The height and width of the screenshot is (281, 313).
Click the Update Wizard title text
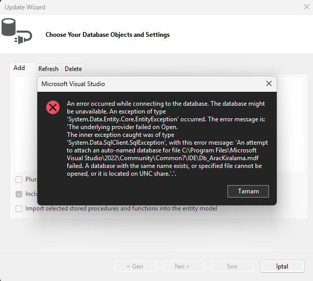point(25,7)
